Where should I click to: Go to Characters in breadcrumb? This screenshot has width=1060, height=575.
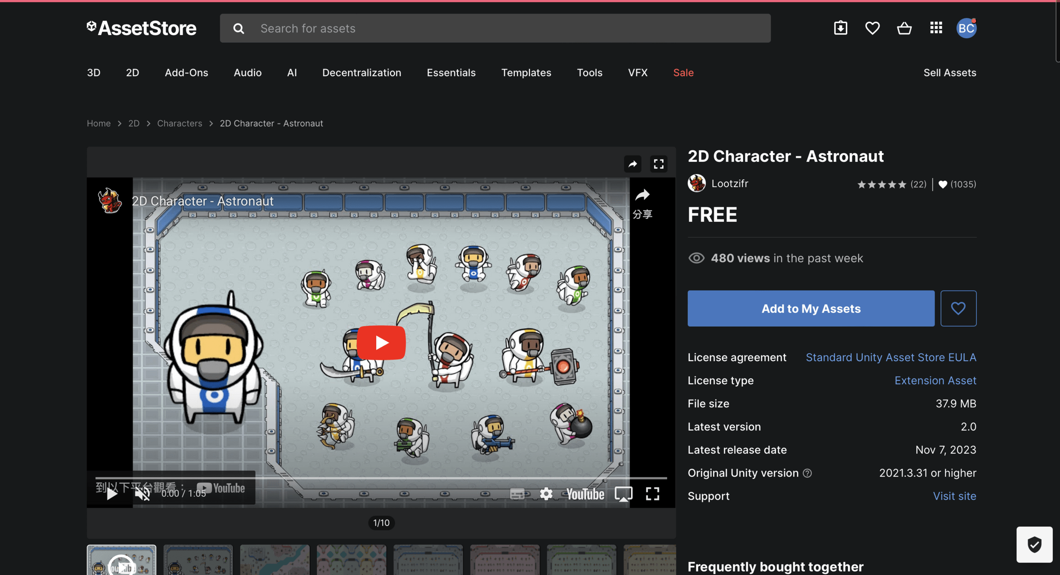click(179, 123)
